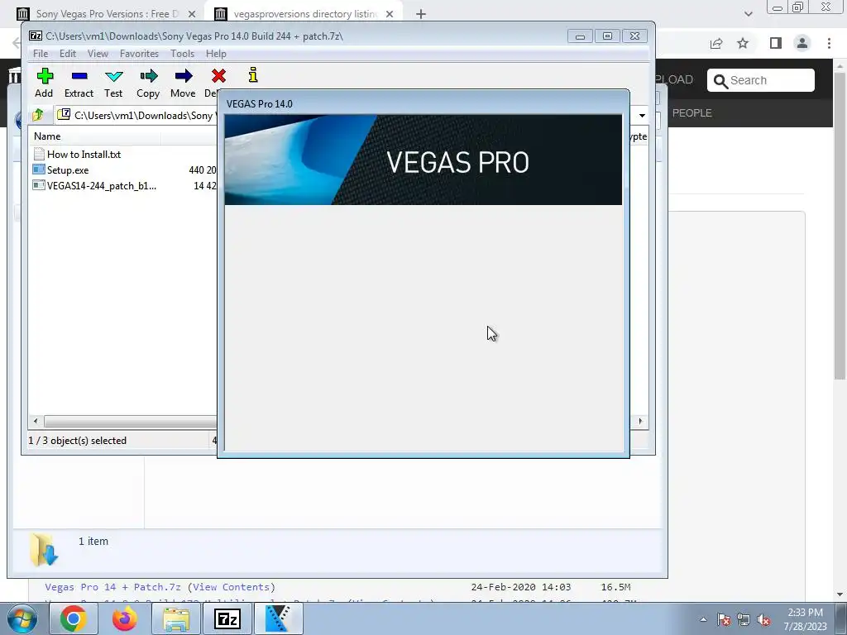Click the right arrow of the horizontal scrollbar
Image resolution: width=847 pixels, height=635 pixels.
point(641,421)
